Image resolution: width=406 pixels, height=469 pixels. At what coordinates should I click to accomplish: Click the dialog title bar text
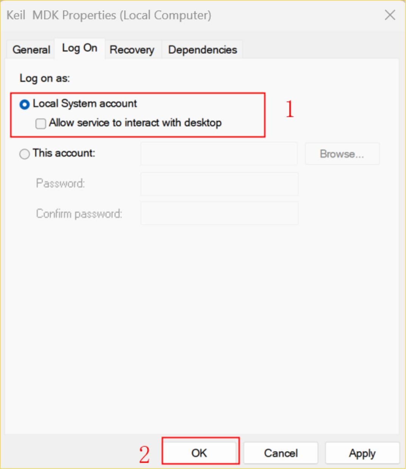[109, 15]
